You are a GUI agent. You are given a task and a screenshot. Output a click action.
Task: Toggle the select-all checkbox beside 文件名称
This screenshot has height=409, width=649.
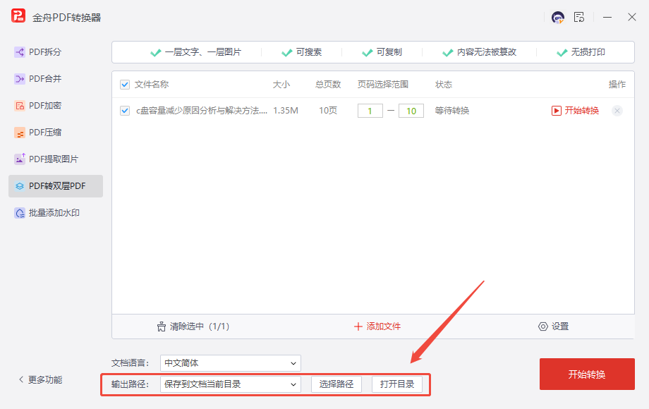(x=125, y=85)
